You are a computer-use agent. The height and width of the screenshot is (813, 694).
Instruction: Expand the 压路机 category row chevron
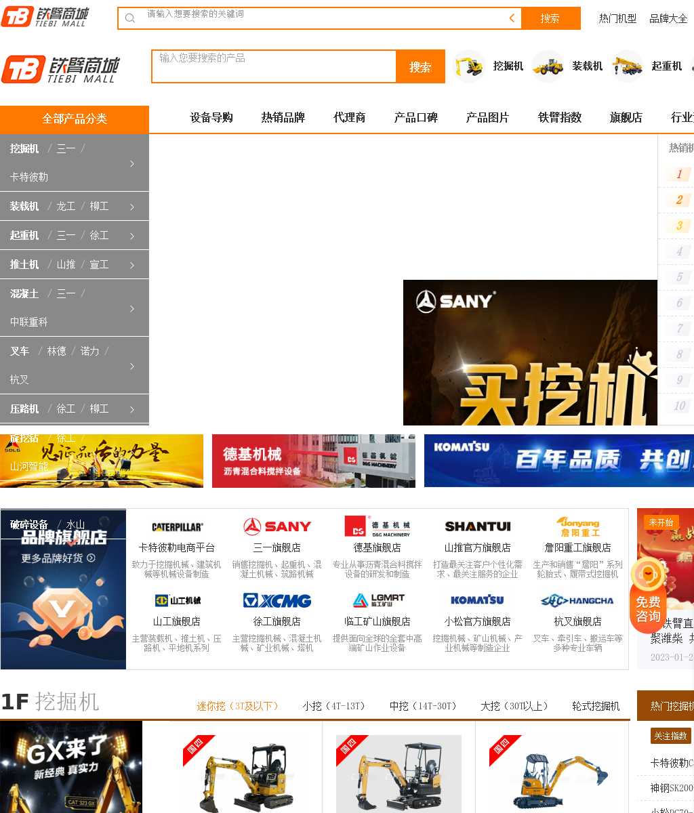(x=132, y=409)
